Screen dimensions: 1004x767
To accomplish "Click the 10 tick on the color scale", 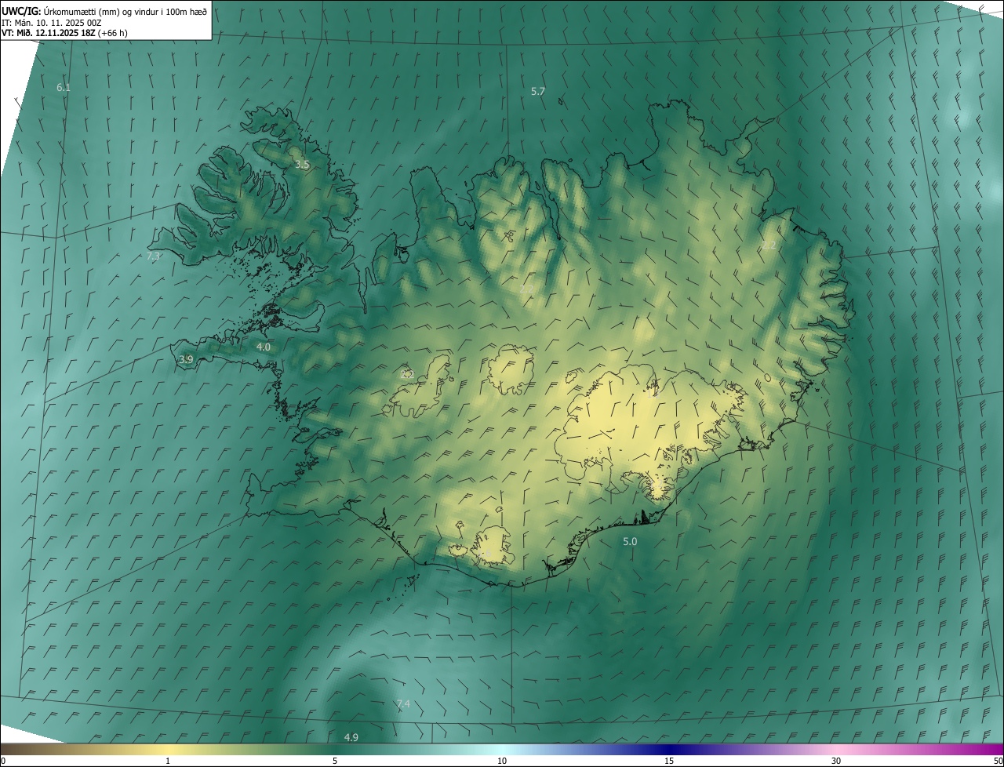I will (502, 761).
